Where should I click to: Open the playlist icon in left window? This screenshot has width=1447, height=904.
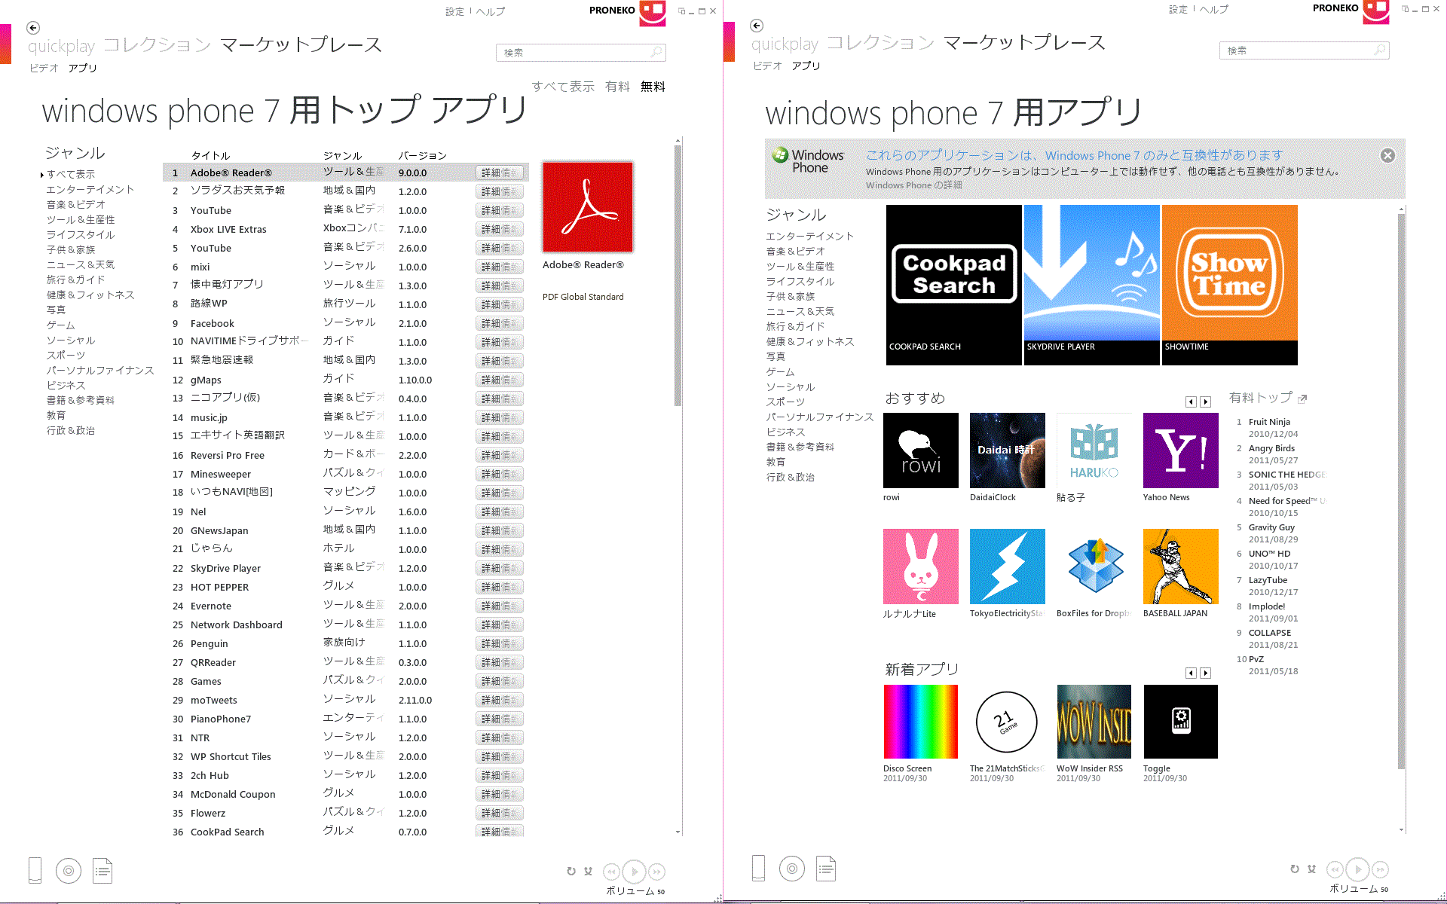(x=102, y=871)
